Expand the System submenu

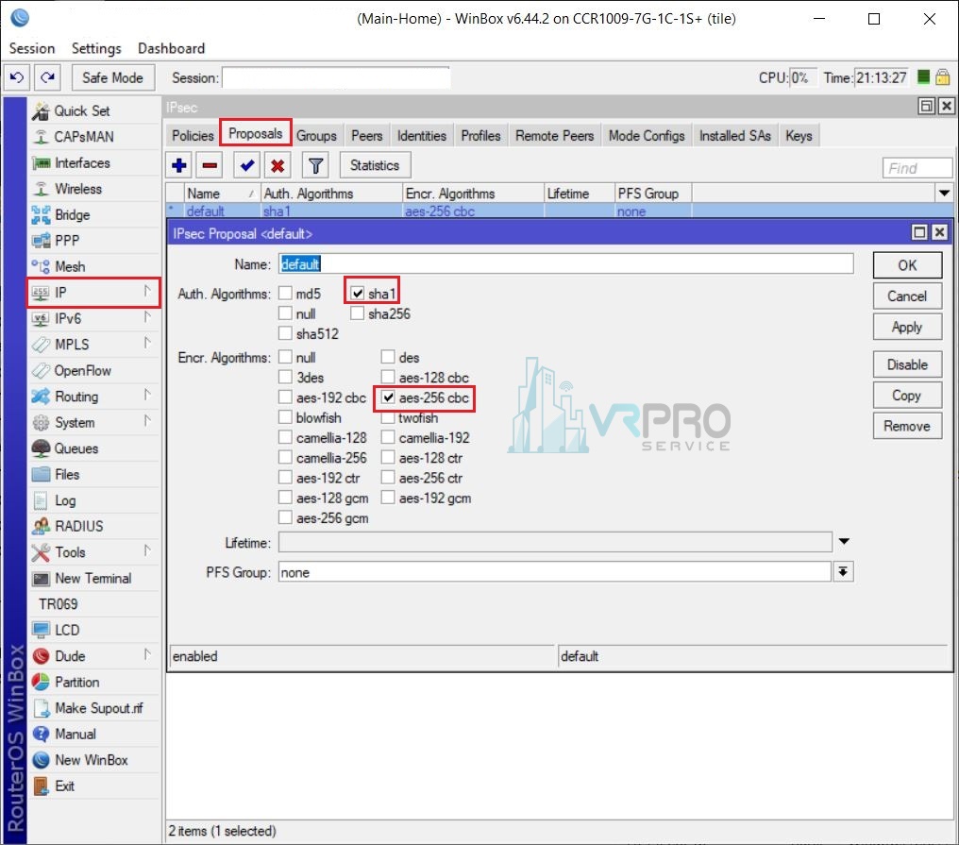147,421
